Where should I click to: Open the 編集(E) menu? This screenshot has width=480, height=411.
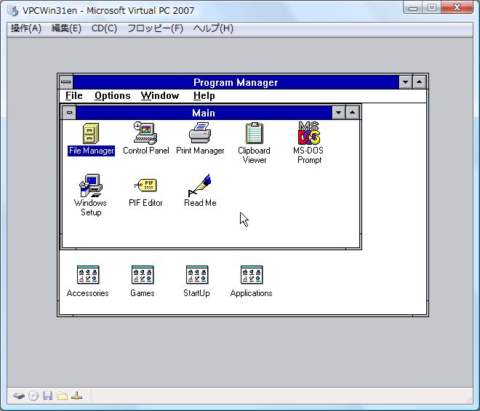66,28
